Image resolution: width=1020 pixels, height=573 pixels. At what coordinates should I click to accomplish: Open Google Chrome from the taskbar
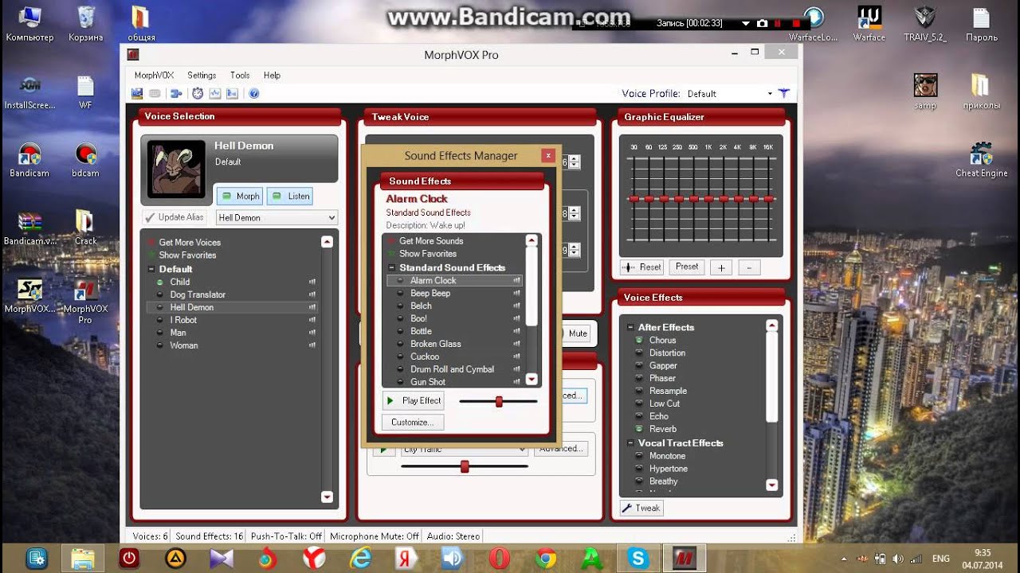tap(546, 558)
